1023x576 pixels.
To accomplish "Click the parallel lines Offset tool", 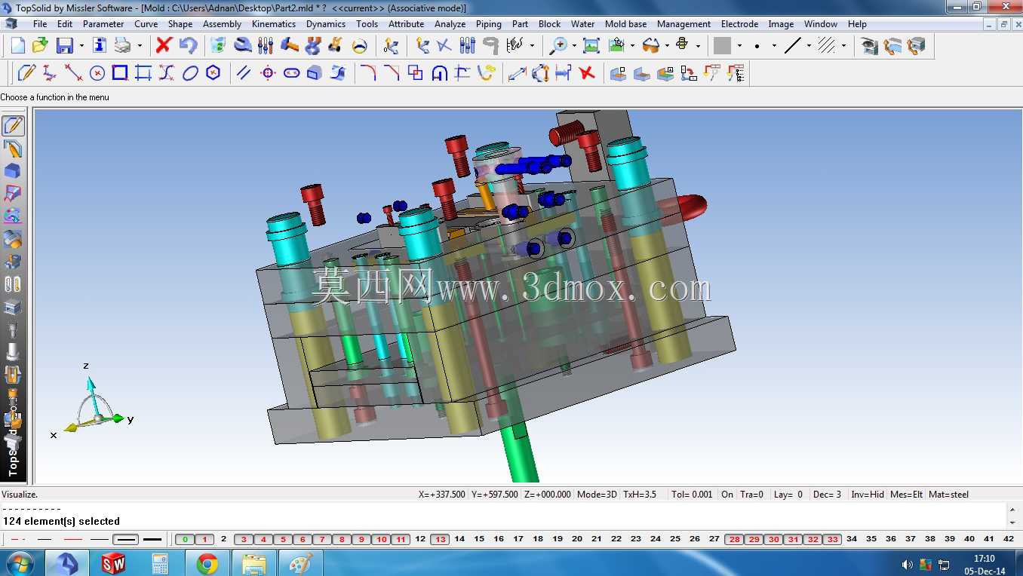I will click(244, 73).
